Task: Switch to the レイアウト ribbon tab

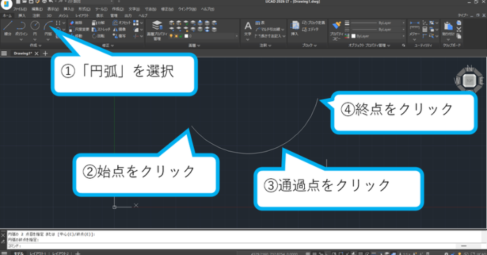Action: tap(82, 15)
